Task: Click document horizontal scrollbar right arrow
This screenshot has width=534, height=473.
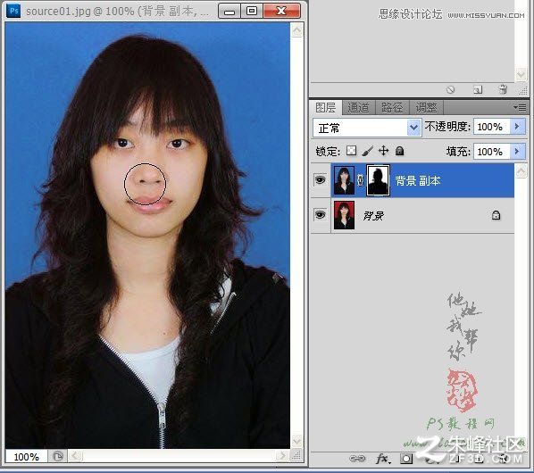Action: (281, 456)
